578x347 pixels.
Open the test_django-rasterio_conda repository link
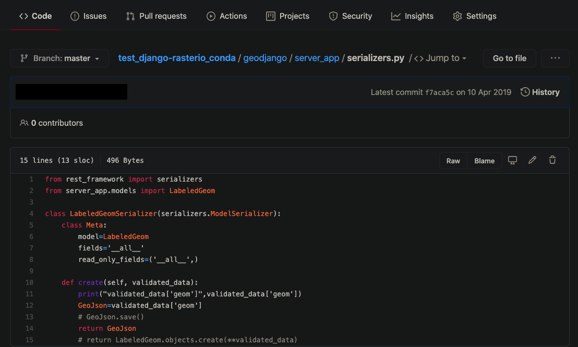click(x=177, y=58)
